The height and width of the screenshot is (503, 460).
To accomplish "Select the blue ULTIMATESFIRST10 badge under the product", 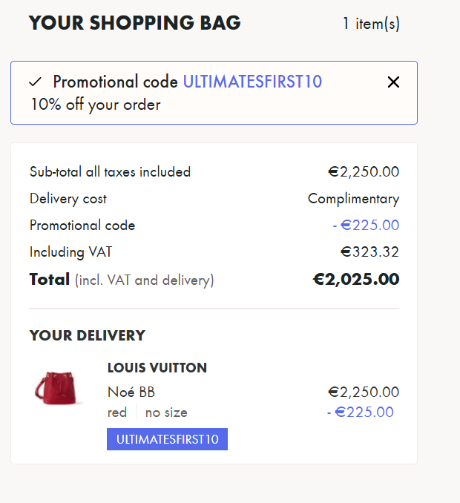I will pyautogui.click(x=167, y=439).
